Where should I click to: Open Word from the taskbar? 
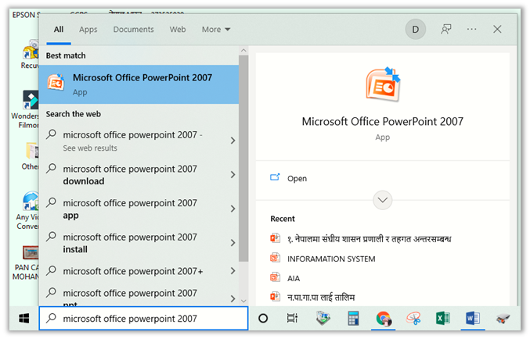tap(473, 318)
